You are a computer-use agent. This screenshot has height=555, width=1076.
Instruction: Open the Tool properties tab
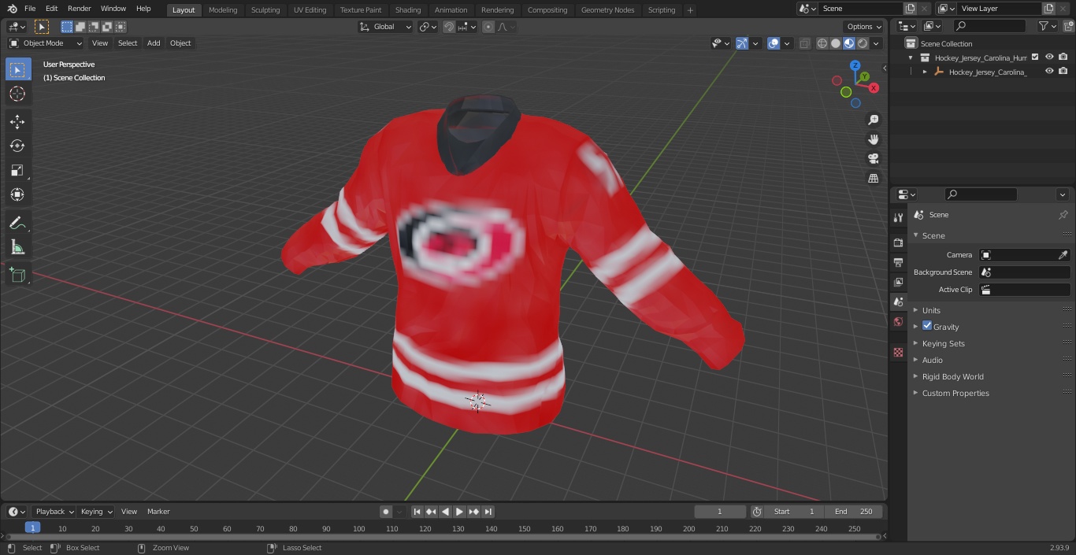click(x=898, y=218)
